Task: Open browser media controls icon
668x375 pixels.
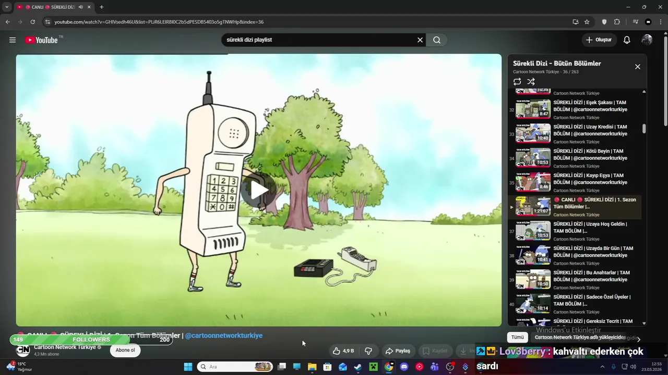Action: (635, 22)
